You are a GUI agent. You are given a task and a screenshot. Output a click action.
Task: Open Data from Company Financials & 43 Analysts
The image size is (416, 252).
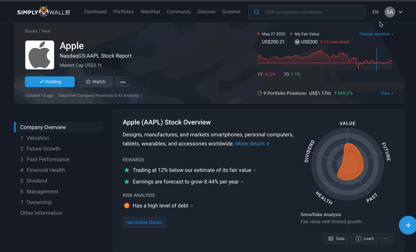(x=100, y=96)
